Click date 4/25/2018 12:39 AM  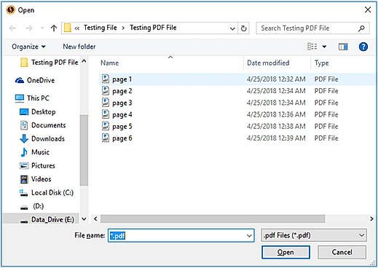pyautogui.click(x=276, y=138)
